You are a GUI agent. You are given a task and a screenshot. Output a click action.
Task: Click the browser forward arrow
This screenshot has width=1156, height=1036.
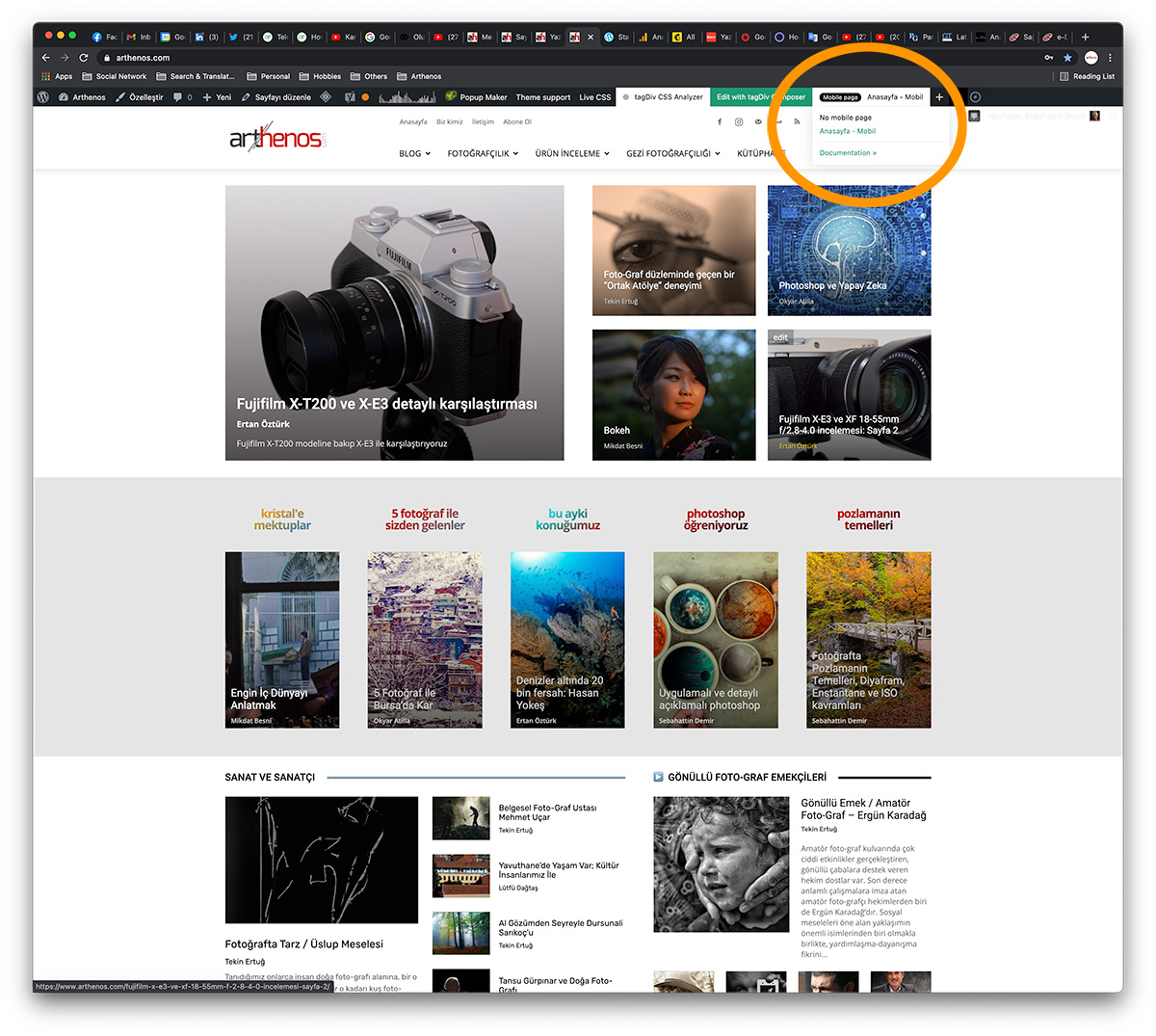[x=65, y=58]
